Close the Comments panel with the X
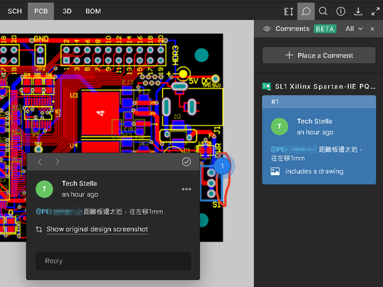This screenshot has width=383, height=287. (x=372, y=29)
